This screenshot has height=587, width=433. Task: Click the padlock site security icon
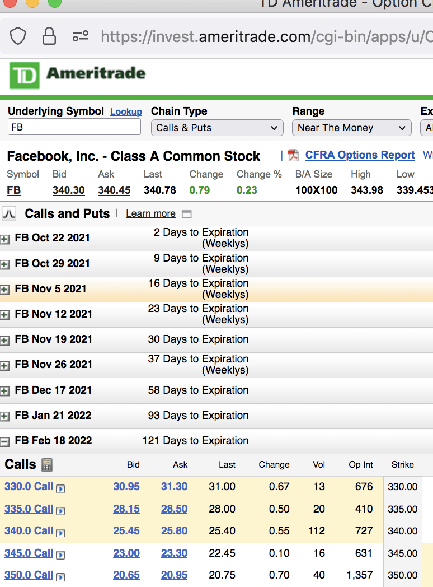point(49,36)
